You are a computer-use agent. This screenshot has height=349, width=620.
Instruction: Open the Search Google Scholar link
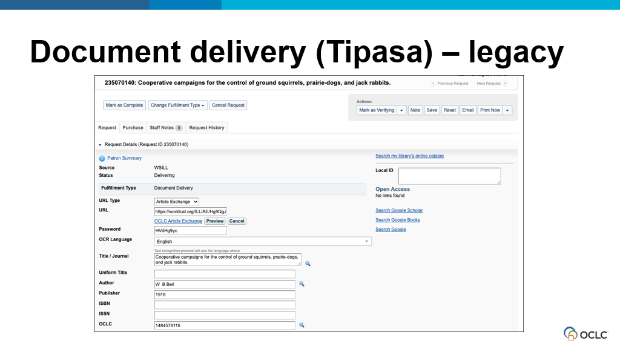[x=399, y=210]
